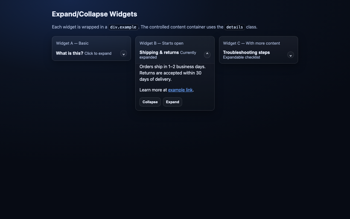This screenshot has height=219, width=350.
Task: Toggle Widget B closed via its header
Action: pos(164,54)
